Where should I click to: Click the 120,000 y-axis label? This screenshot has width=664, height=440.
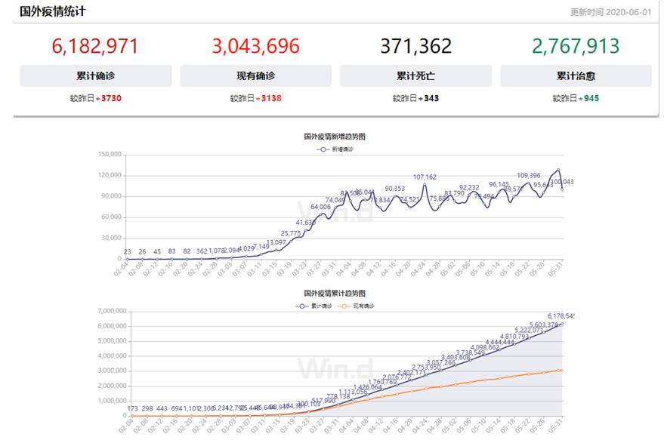[x=110, y=175]
